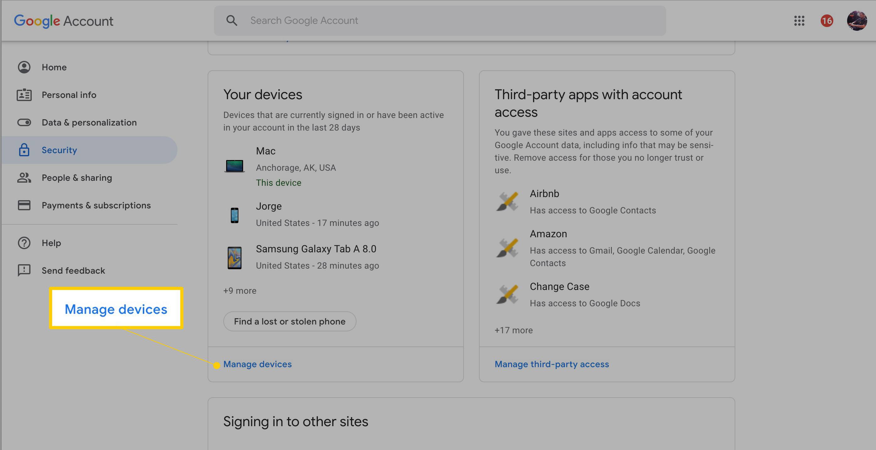Click the Jorge phone device icon
The image size is (876, 450).
(234, 215)
